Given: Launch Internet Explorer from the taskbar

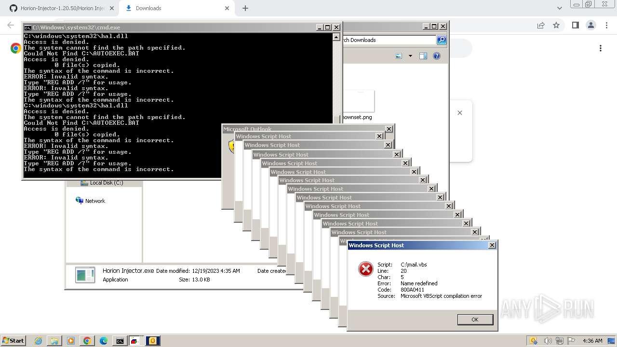Looking at the screenshot, I should pos(39,341).
